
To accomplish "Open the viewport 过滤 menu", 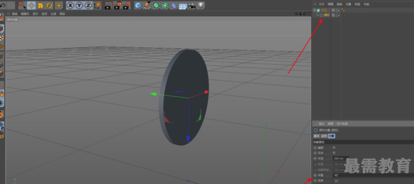I will tap(54, 14).
